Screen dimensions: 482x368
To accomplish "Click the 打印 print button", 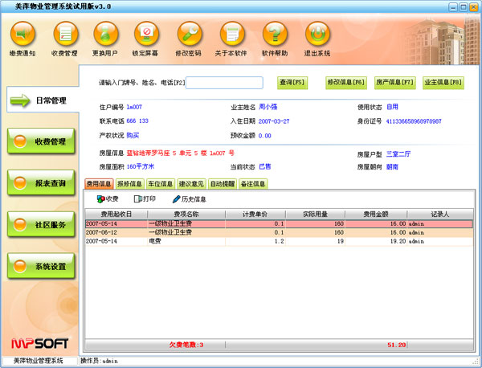I will pyautogui.click(x=144, y=198).
